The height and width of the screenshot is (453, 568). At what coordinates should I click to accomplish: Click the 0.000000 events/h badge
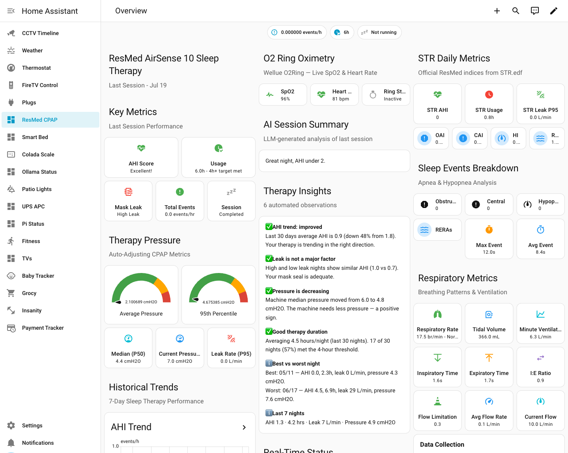[297, 32]
